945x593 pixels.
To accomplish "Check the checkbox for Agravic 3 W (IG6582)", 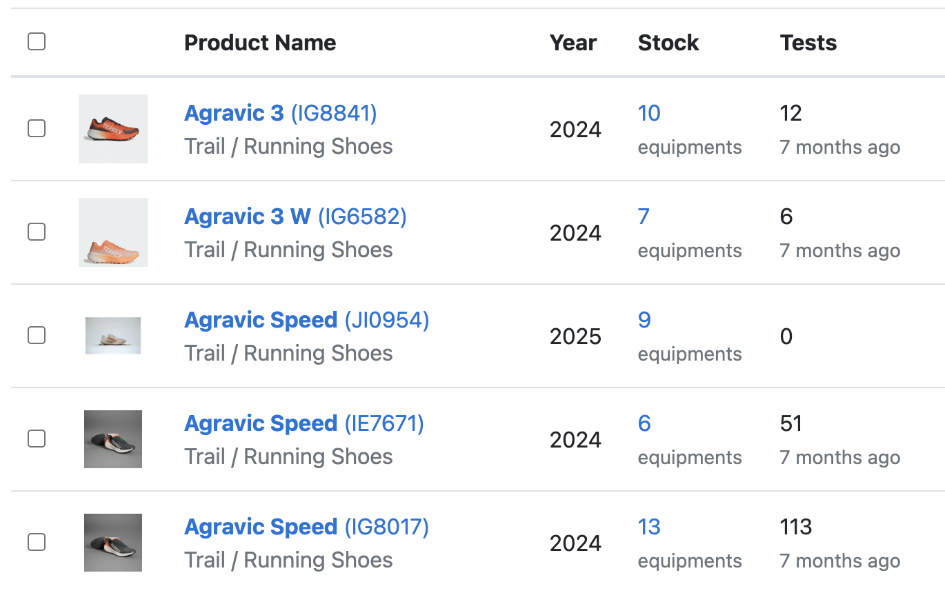I will tap(36, 232).
